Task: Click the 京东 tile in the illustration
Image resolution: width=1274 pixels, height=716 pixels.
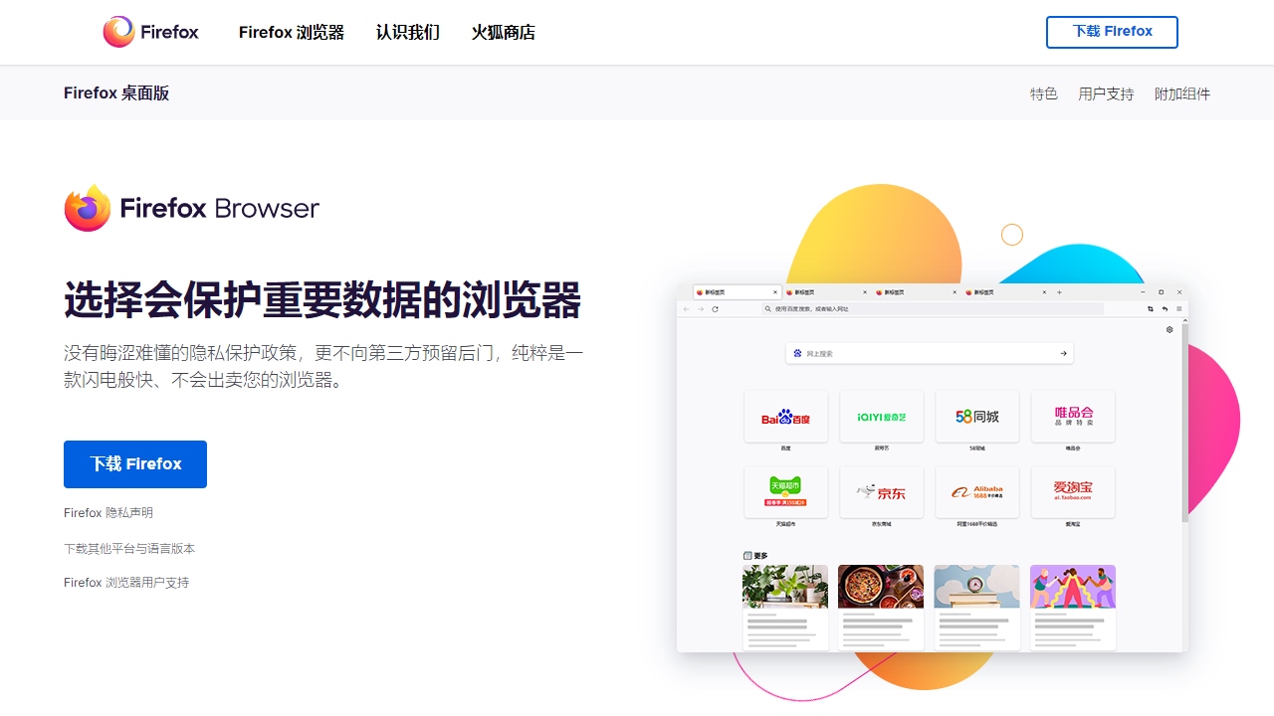Action: [882, 492]
